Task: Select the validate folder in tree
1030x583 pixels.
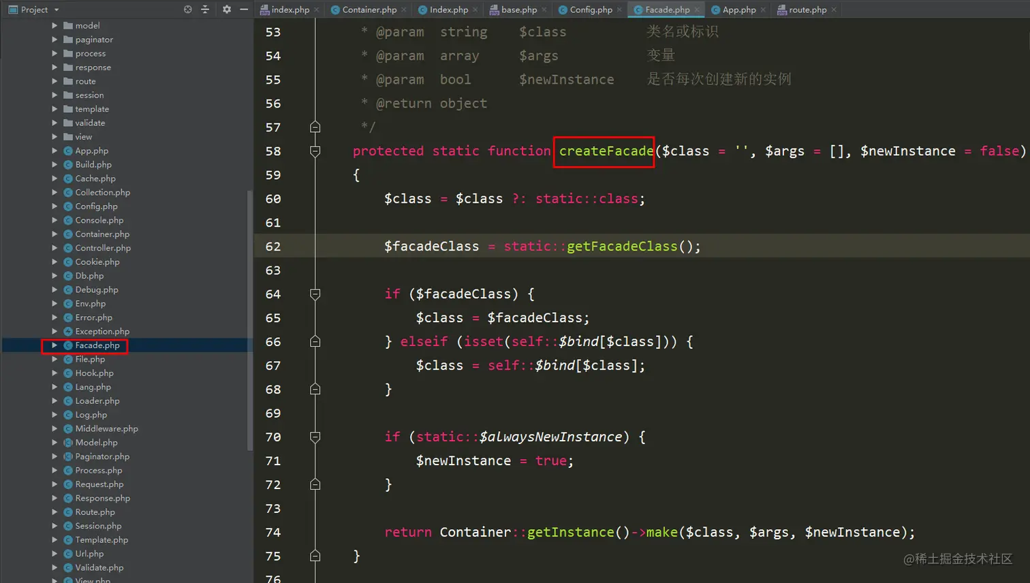Action: pyautogui.click(x=90, y=123)
